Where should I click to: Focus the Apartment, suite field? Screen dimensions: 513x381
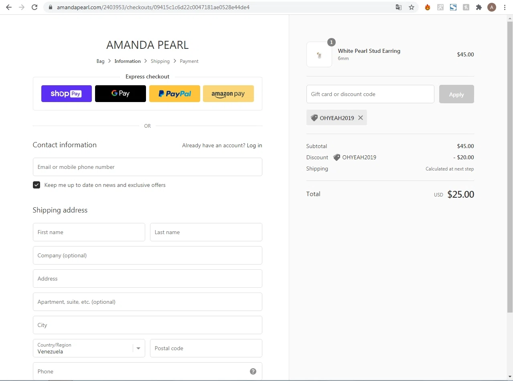(147, 302)
